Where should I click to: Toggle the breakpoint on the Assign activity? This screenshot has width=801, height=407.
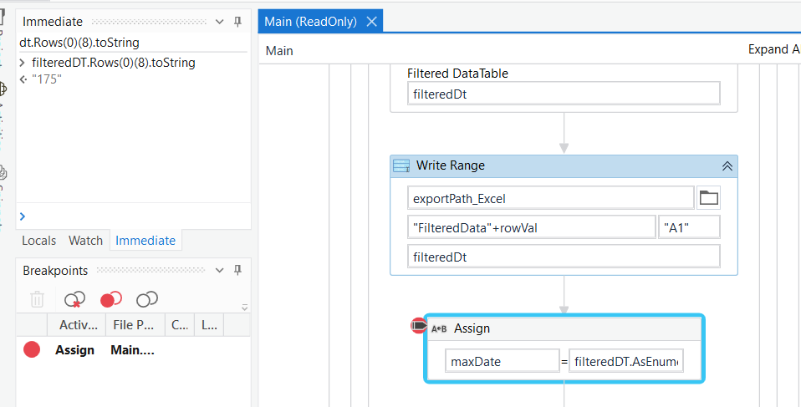pos(419,326)
